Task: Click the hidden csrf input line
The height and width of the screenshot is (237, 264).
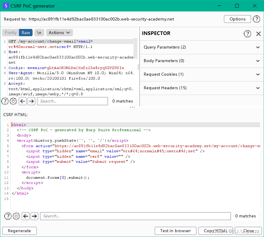Action: [78, 156]
